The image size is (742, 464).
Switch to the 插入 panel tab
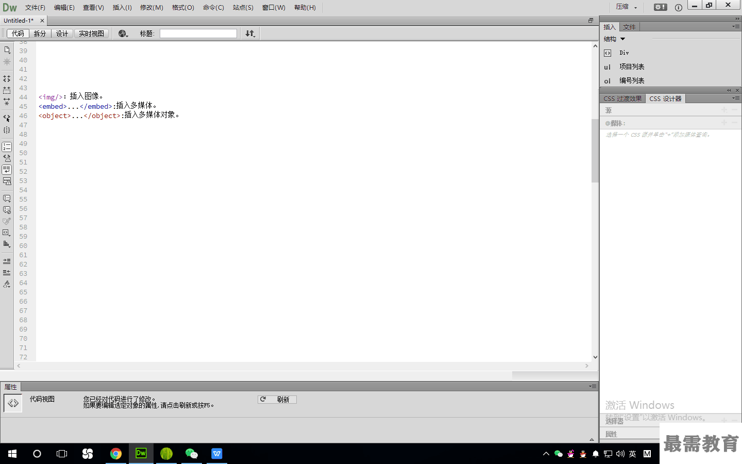[x=610, y=27]
